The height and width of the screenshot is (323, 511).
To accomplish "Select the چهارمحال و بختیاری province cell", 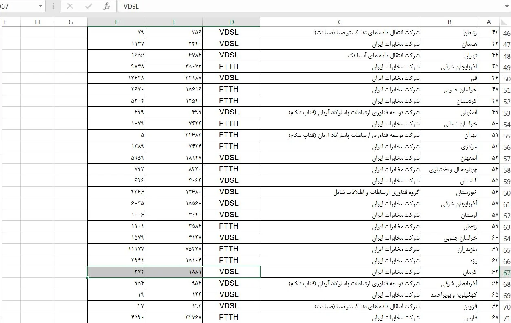I will pyautogui.click(x=449, y=170).
